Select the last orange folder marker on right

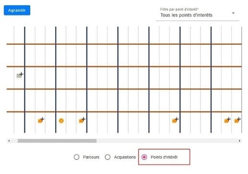point(237,121)
